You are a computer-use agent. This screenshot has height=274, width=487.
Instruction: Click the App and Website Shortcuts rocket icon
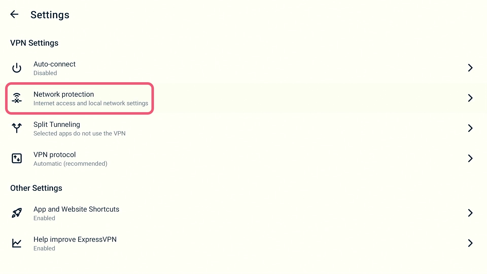coord(17,213)
